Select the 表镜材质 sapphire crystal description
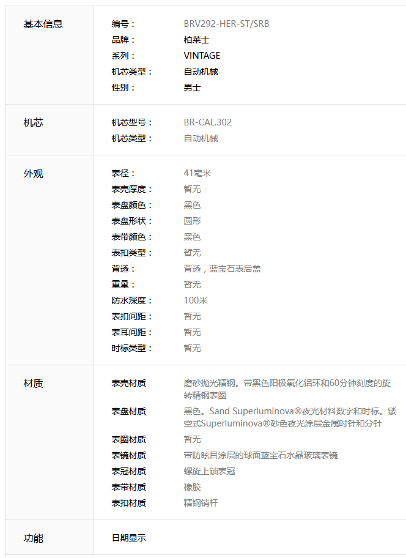The image size is (406, 558). click(x=260, y=455)
